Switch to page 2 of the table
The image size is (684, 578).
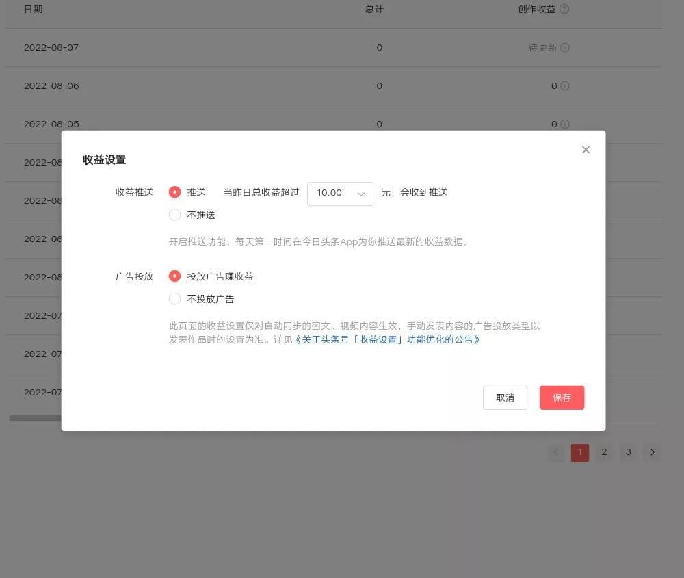pos(604,452)
